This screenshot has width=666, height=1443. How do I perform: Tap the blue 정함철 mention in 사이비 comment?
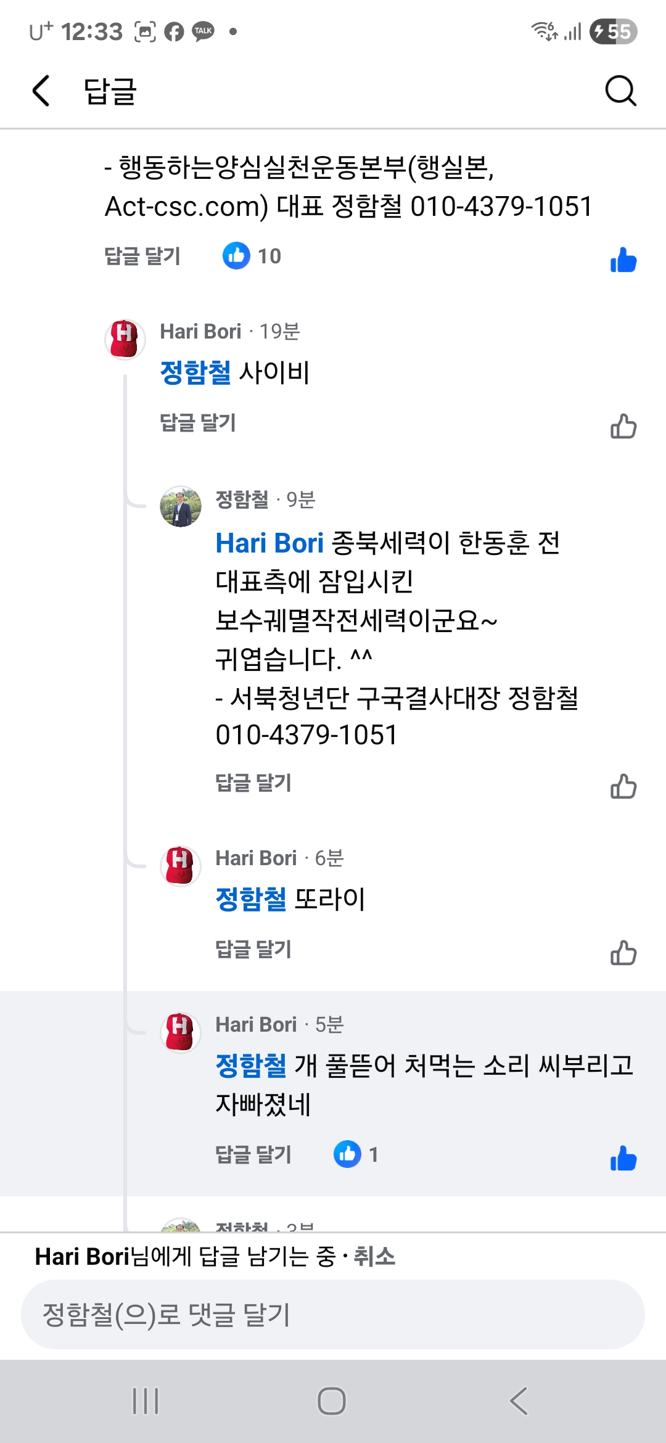[x=195, y=372]
